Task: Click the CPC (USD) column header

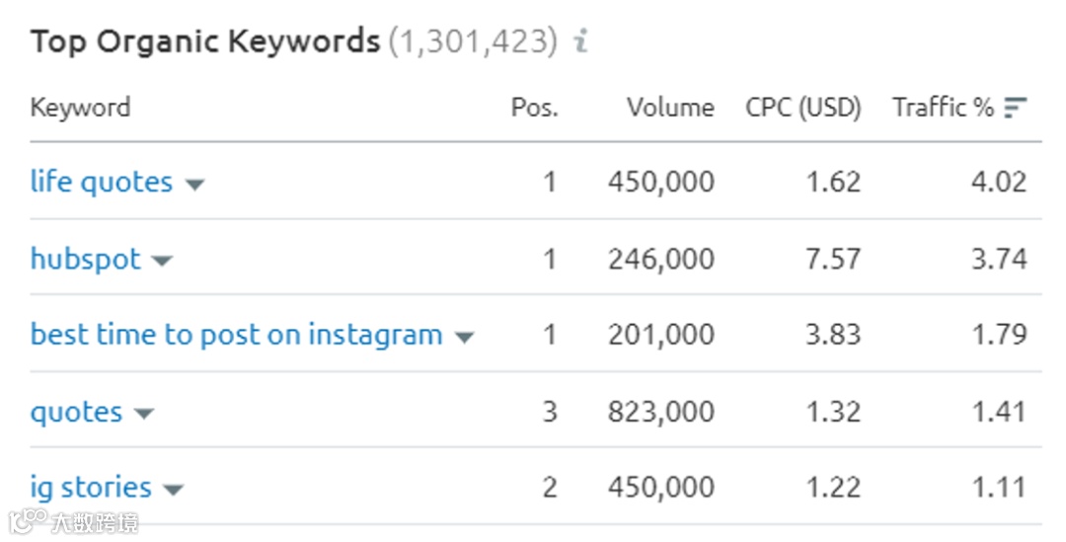Action: [802, 108]
